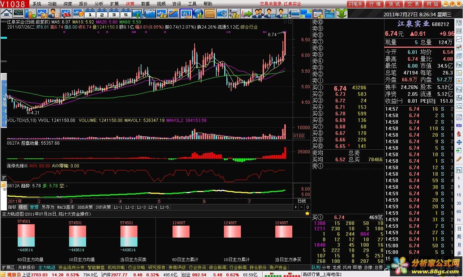Click the home house toolbar icon
463x277 pixels.
[6, 13]
